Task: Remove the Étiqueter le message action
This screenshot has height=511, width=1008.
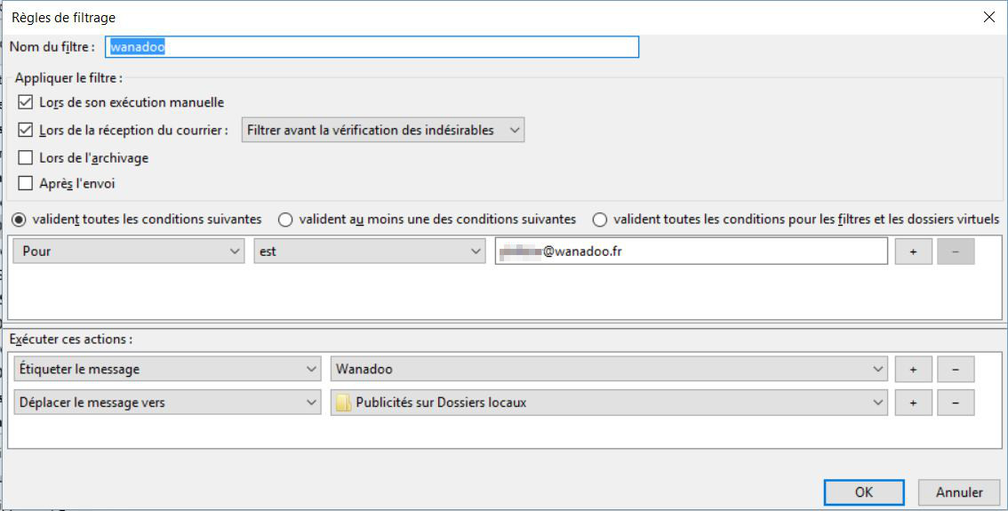Action: tap(956, 369)
